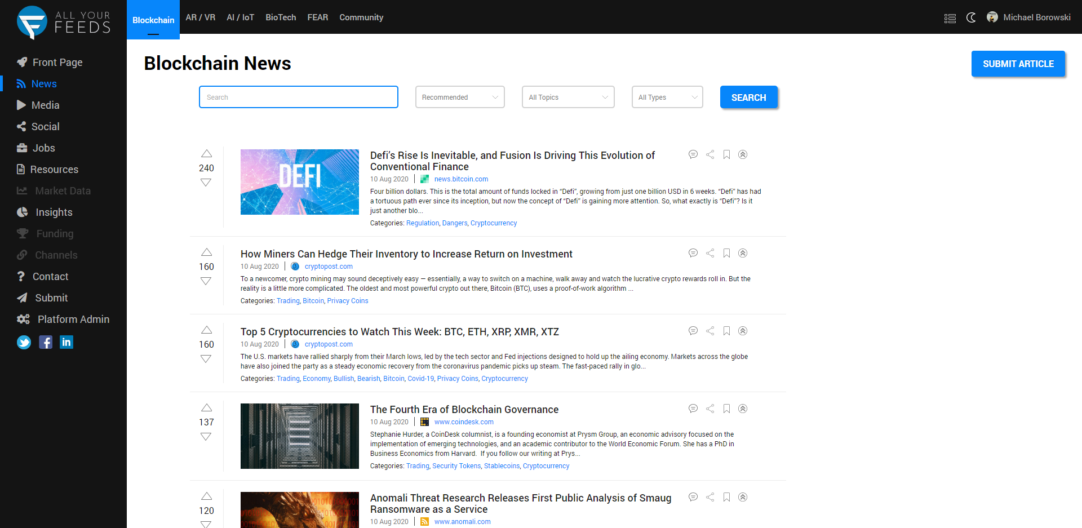The width and height of the screenshot is (1082, 528).
Task: Open the BioTech tab
Action: tap(281, 17)
